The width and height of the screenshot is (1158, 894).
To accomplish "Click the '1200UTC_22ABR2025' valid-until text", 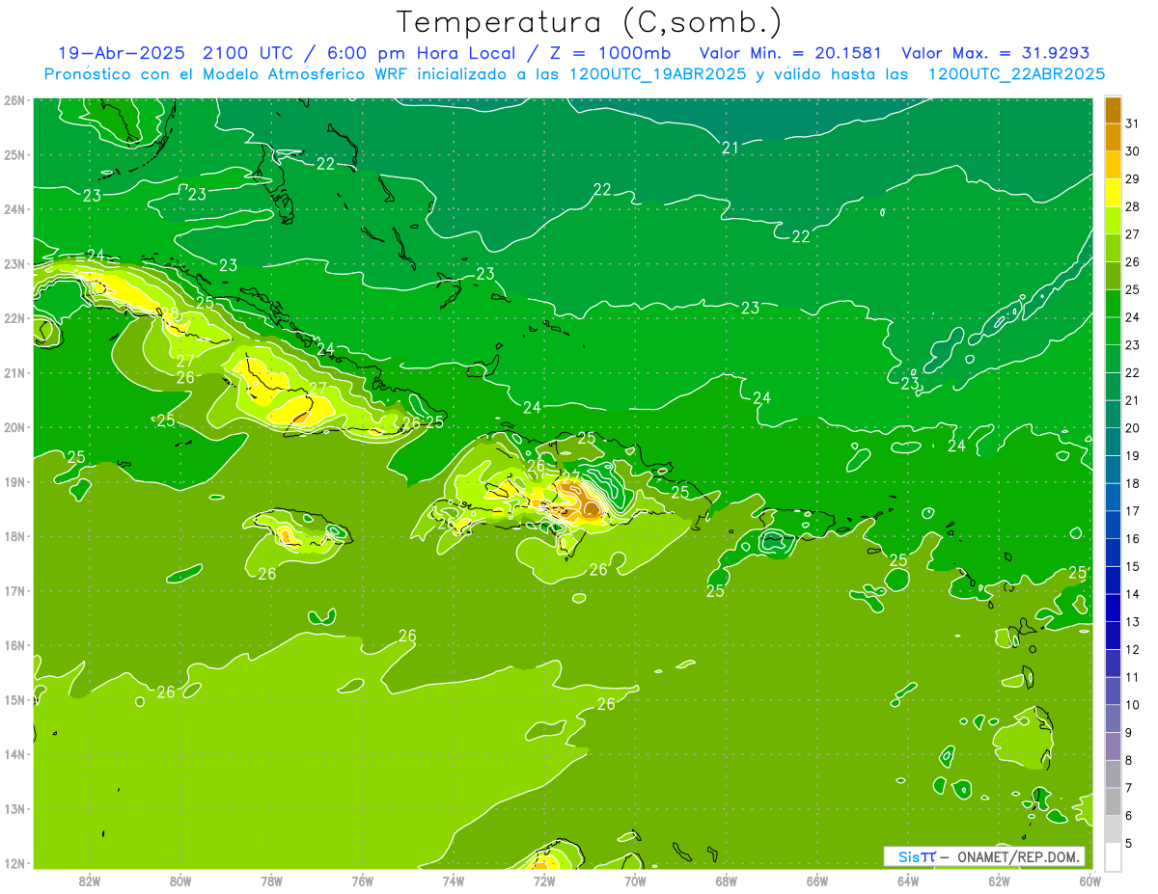I will tap(1016, 73).
